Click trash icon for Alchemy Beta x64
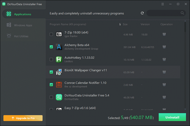 coord(164,47)
